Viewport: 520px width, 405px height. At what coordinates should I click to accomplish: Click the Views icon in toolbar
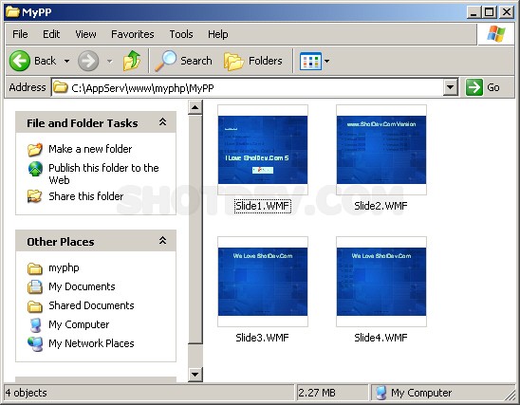click(310, 61)
